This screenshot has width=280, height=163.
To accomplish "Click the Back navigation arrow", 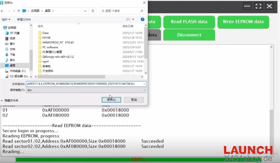I will (x=3, y=11).
